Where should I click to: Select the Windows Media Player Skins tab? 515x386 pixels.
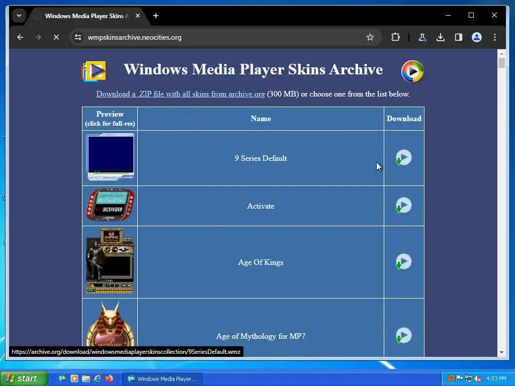87,16
